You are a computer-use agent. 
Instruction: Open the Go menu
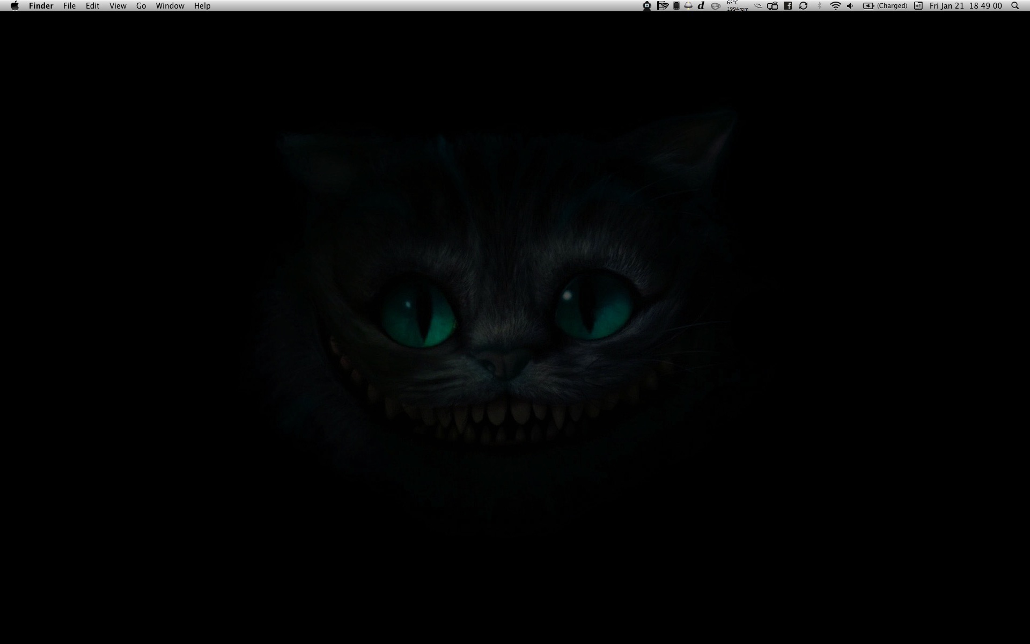(141, 6)
